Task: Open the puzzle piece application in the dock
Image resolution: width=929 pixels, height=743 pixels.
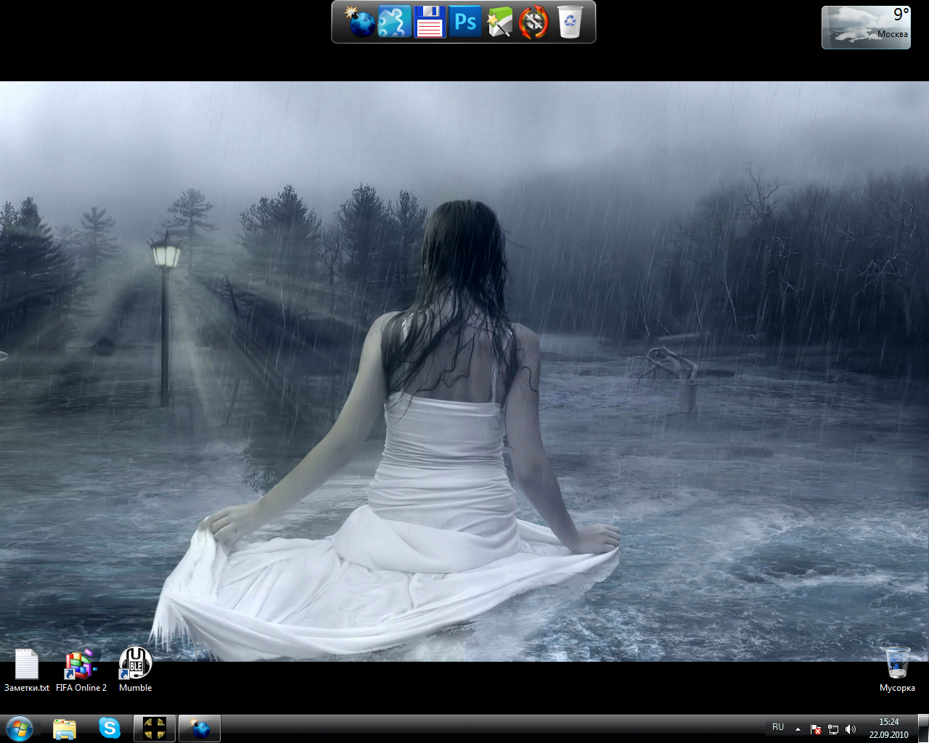Action: 395,22
